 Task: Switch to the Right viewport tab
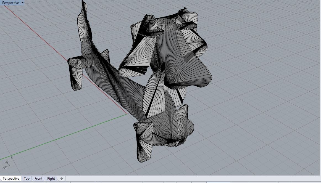(x=51, y=179)
